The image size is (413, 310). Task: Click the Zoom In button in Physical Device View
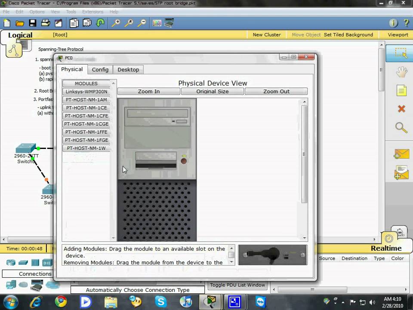point(149,91)
